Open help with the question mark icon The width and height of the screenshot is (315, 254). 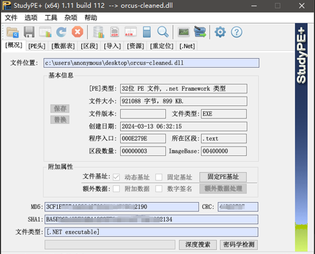point(236,32)
